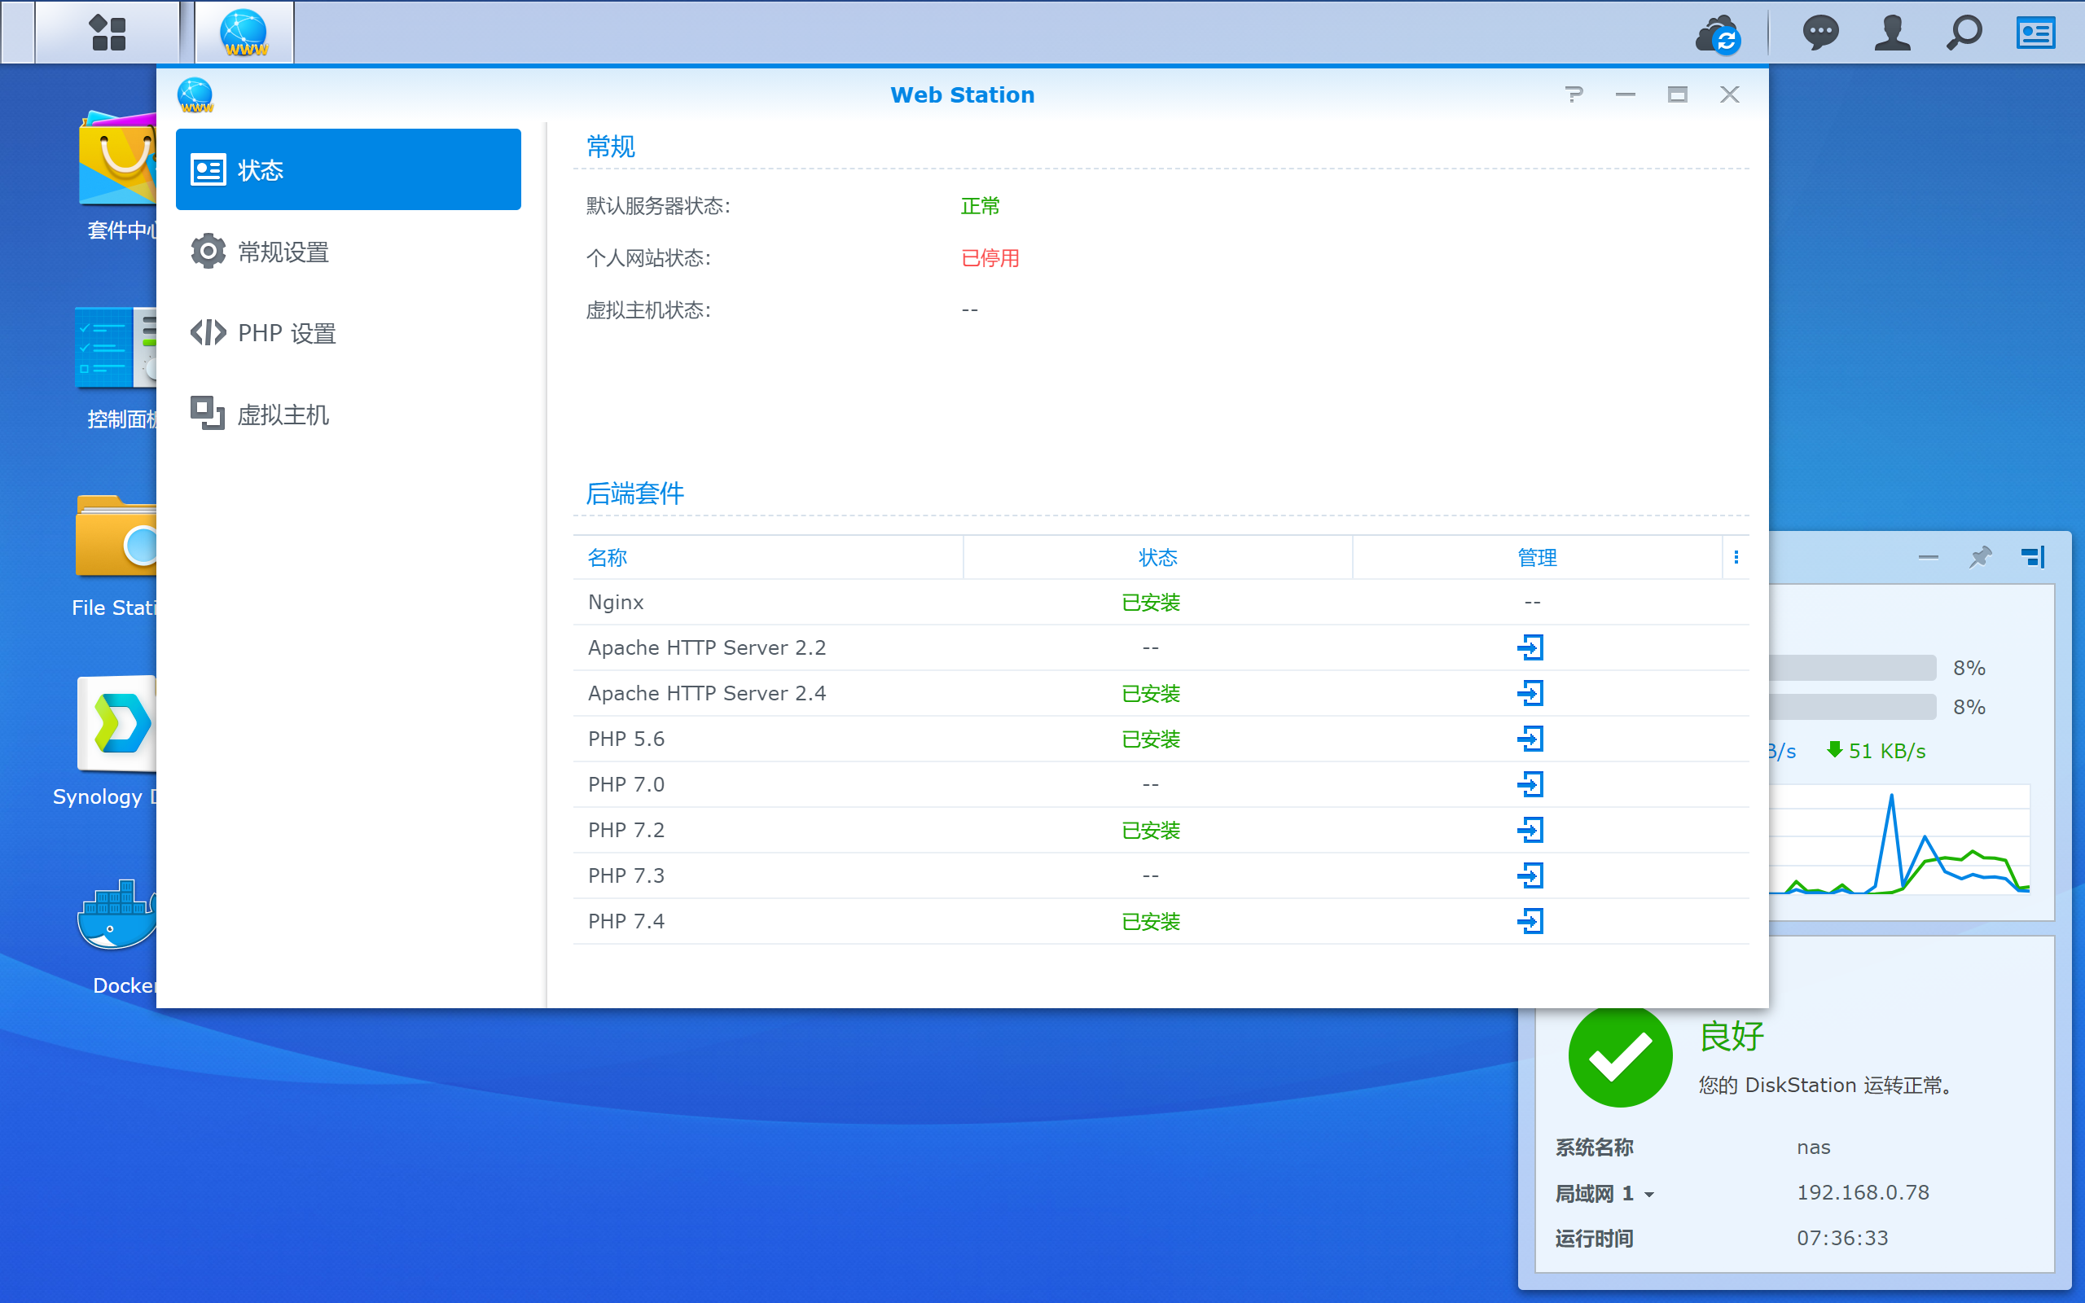The image size is (2085, 1303).
Task: Click the search magnifier icon
Action: pos(1964,33)
